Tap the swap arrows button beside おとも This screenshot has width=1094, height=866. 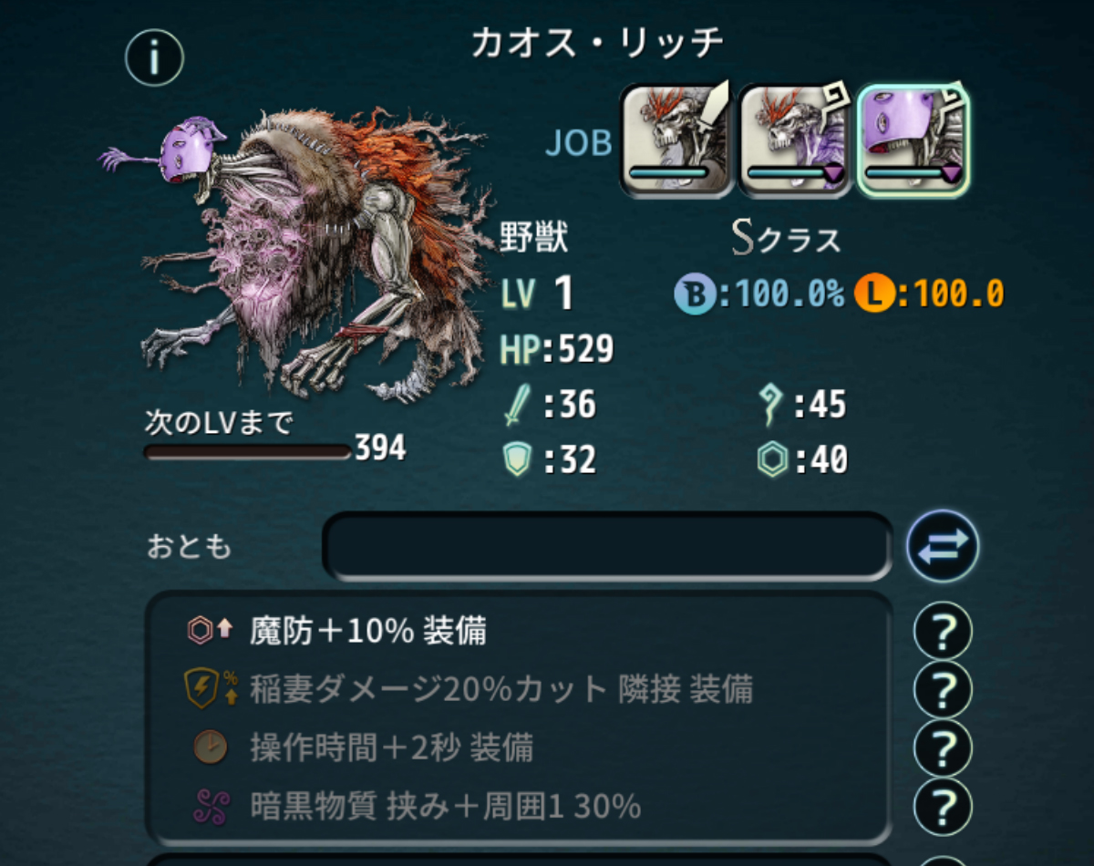click(x=943, y=547)
